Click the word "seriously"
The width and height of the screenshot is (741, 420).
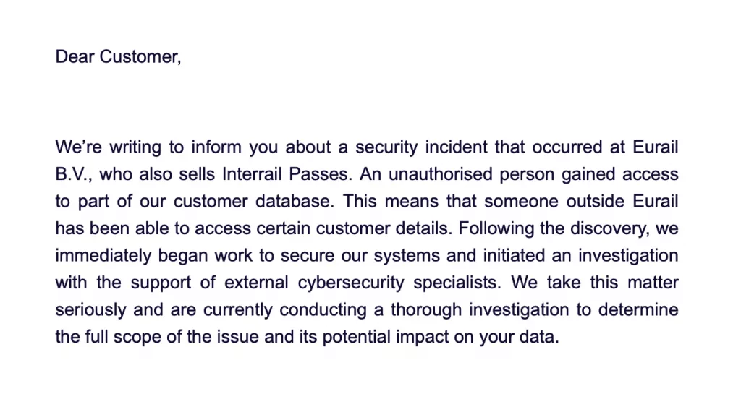[88, 310]
